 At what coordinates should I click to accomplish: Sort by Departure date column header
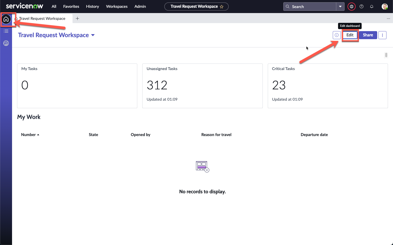pyautogui.click(x=314, y=135)
